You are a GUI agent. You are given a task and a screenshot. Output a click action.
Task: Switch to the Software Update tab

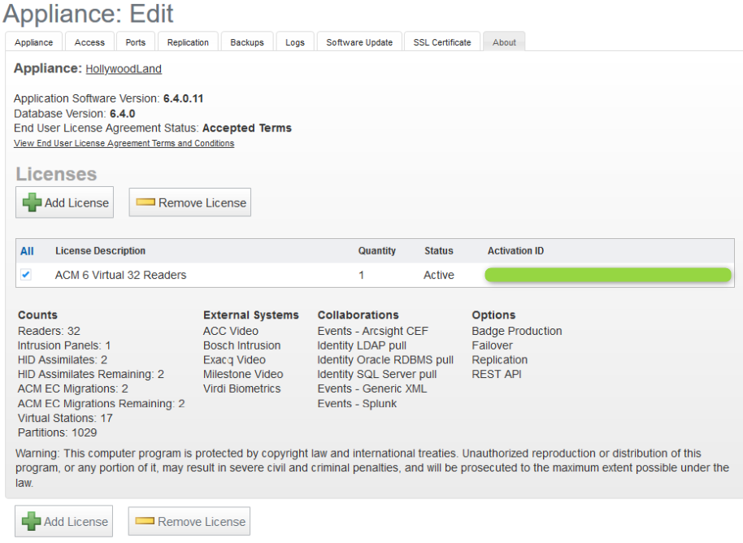pyautogui.click(x=359, y=42)
